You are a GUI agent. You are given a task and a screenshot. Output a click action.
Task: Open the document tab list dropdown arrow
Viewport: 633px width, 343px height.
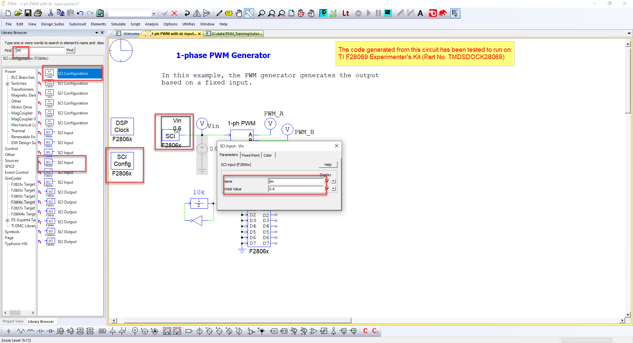tap(629, 33)
